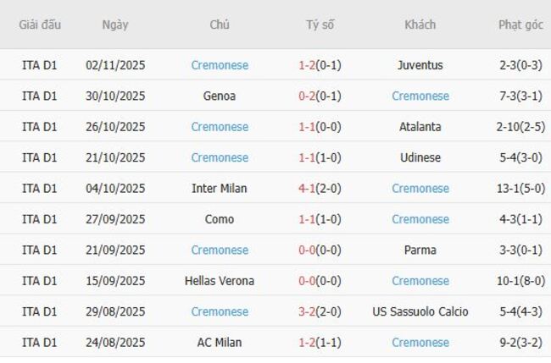Select the Phạt góc column header
The height and width of the screenshot is (363, 551).
pyautogui.click(x=520, y=25)
